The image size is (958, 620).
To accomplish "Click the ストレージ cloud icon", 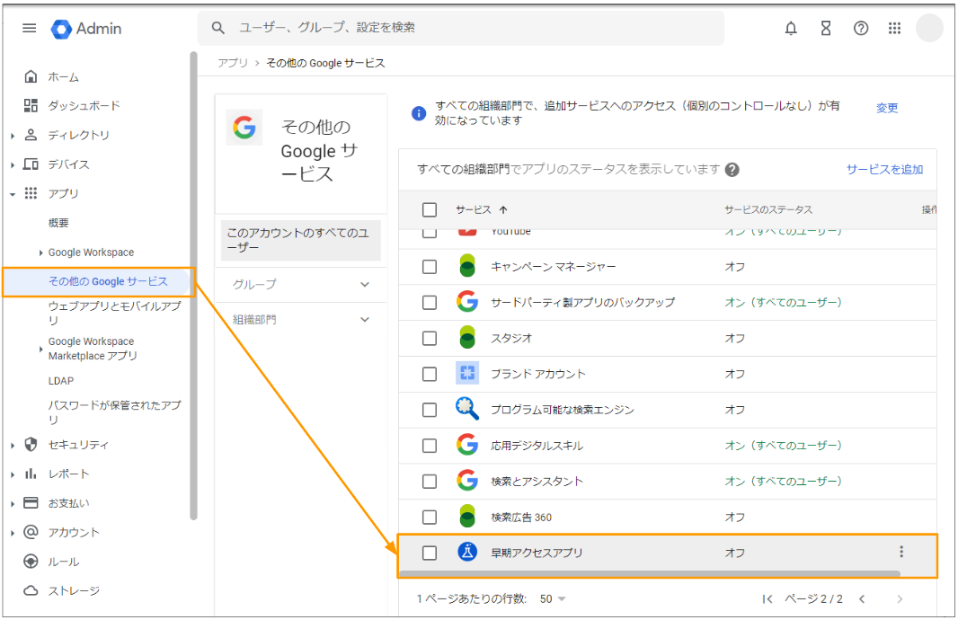I will coord(31,590).
